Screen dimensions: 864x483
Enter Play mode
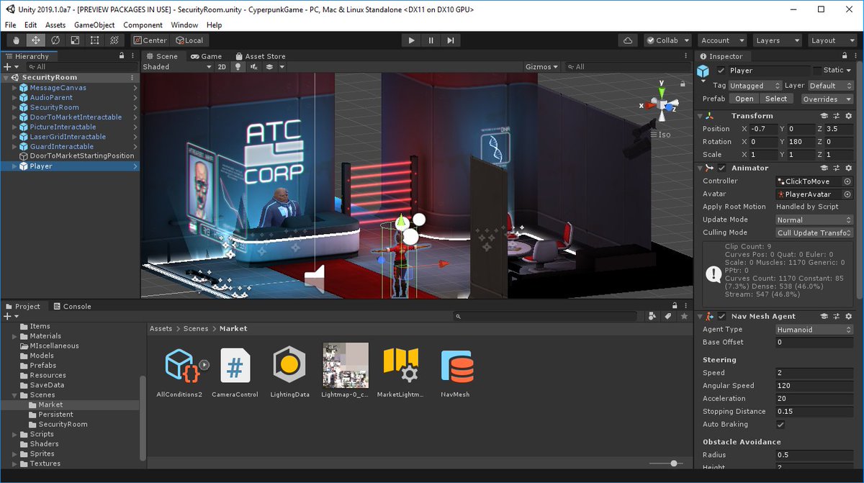tap(411, 40)
